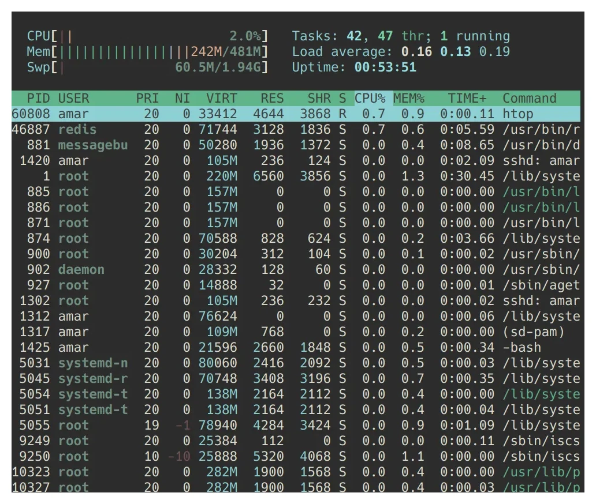Select the Command column header
596x504 pixels.
[x=530, y=98]
